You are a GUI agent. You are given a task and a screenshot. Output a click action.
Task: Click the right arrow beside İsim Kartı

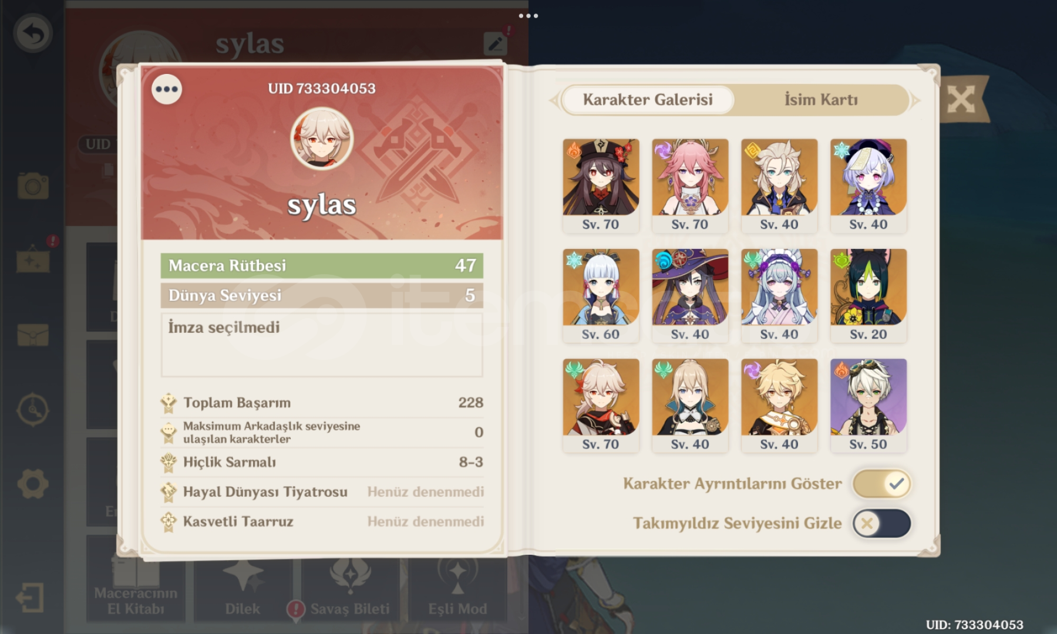[x=915, y=100]
